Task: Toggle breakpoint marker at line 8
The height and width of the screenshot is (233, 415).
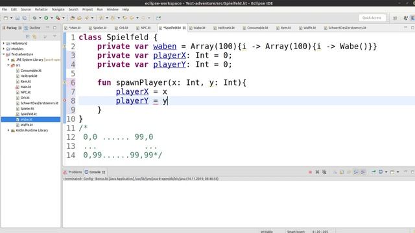Action: 65,101
